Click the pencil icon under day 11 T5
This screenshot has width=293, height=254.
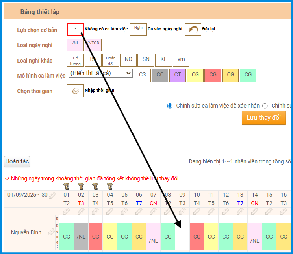[211, 211]
